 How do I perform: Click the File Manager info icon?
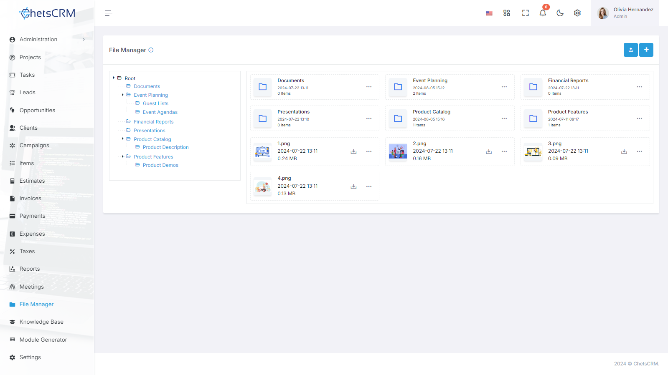pos(151,50)
